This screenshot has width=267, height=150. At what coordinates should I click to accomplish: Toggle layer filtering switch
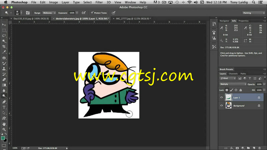click(x=265, y=78)
